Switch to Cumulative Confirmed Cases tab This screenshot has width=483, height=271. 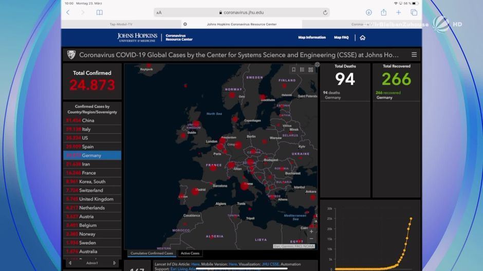click(152, 253)
